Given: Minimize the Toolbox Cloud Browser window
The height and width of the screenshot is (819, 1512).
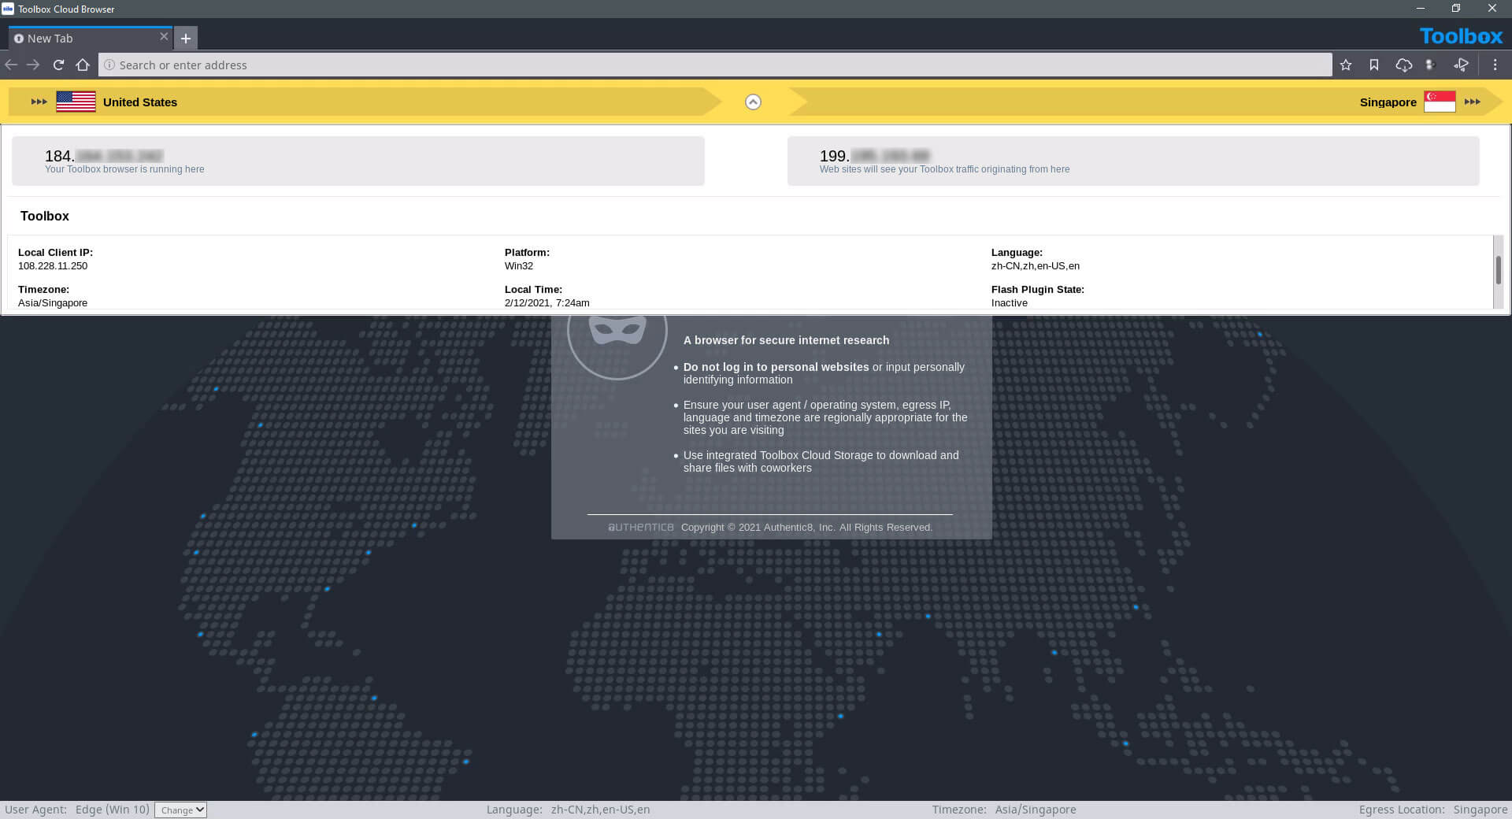Looking at the screenshot, I should [x=1421, y=9].
